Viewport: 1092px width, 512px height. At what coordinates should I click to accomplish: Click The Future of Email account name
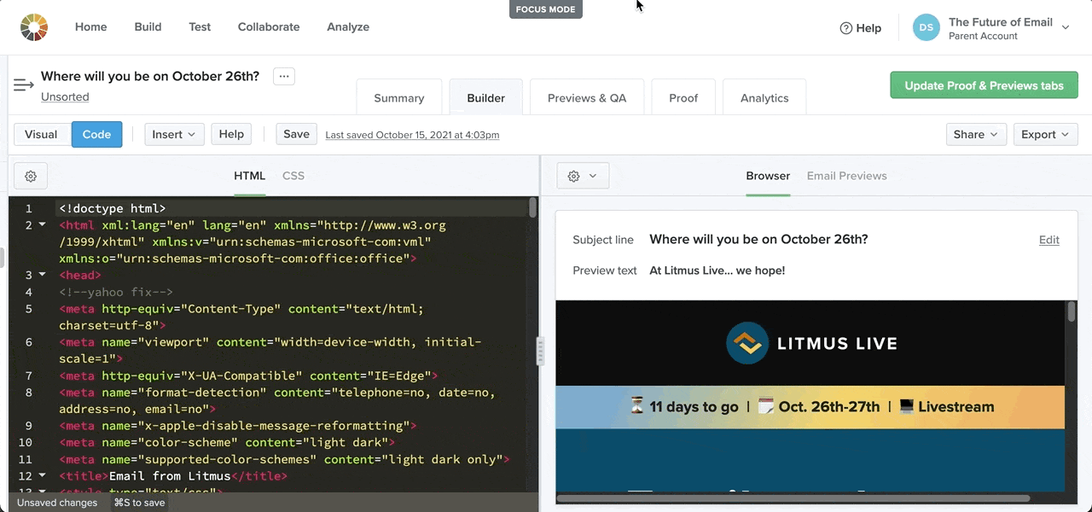(1001, 22)
